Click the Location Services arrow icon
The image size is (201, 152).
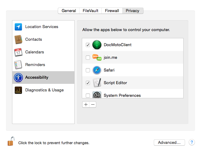18,27
